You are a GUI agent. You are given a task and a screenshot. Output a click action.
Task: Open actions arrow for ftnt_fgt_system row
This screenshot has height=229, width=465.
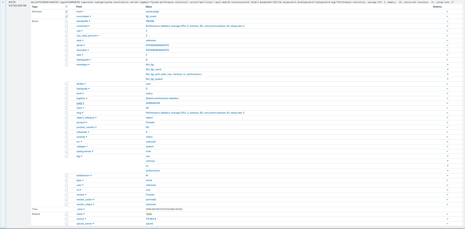pyautogui.click(x=448, y=79)
